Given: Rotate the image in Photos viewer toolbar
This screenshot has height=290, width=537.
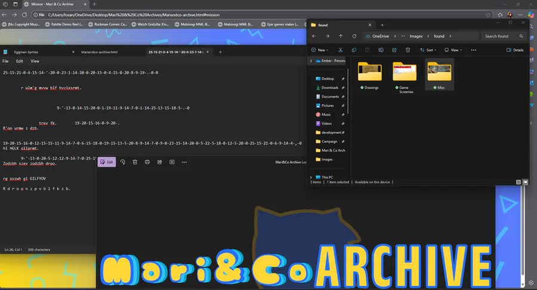Looking at the screenshot, I should click(122, 162).
